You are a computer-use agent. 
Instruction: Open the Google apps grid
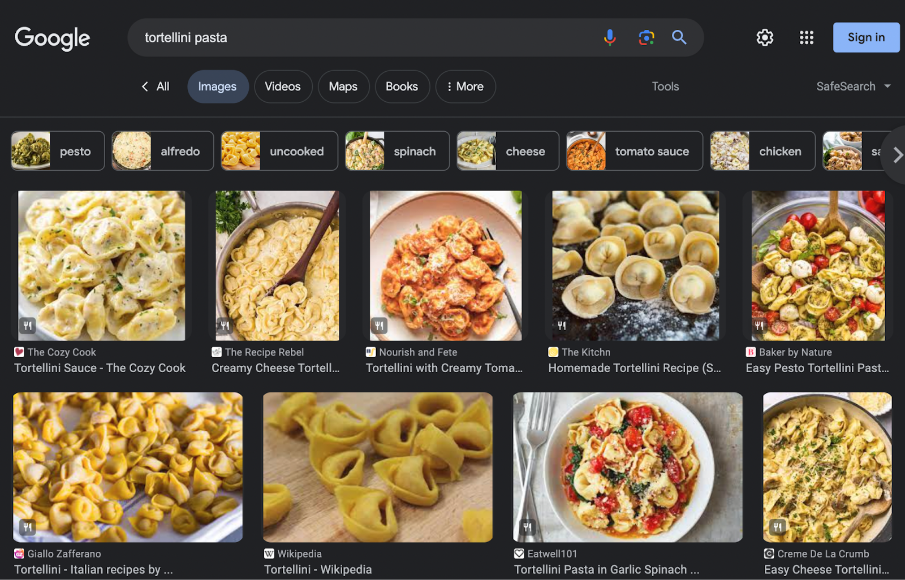tap(807, 37)
